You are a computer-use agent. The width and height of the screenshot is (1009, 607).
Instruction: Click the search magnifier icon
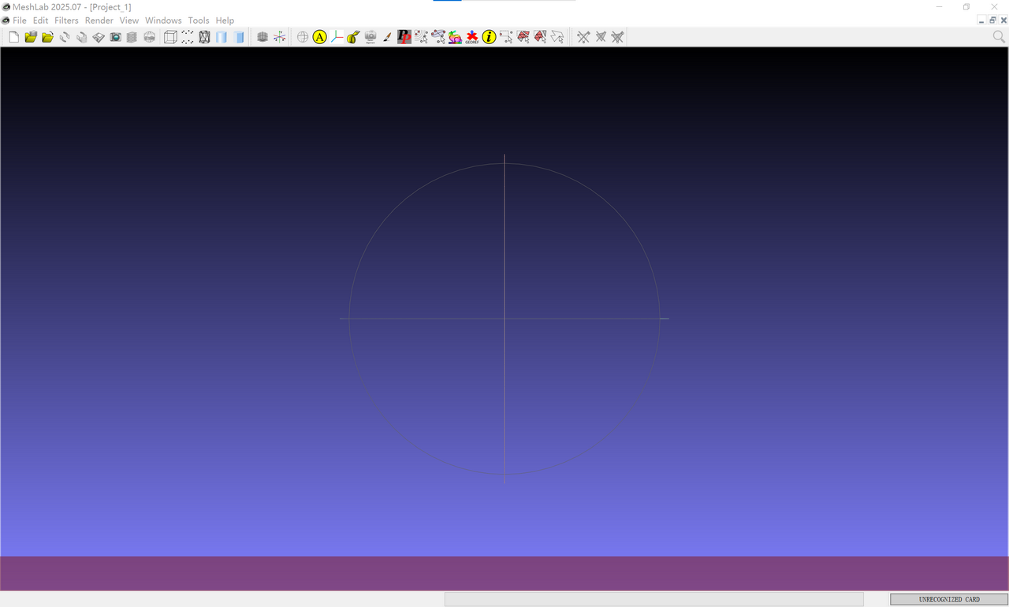(999, 37)
